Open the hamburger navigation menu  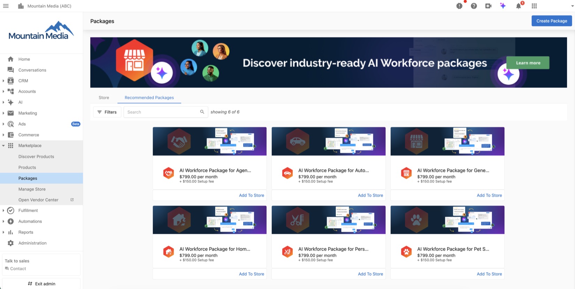pos(6,6)
